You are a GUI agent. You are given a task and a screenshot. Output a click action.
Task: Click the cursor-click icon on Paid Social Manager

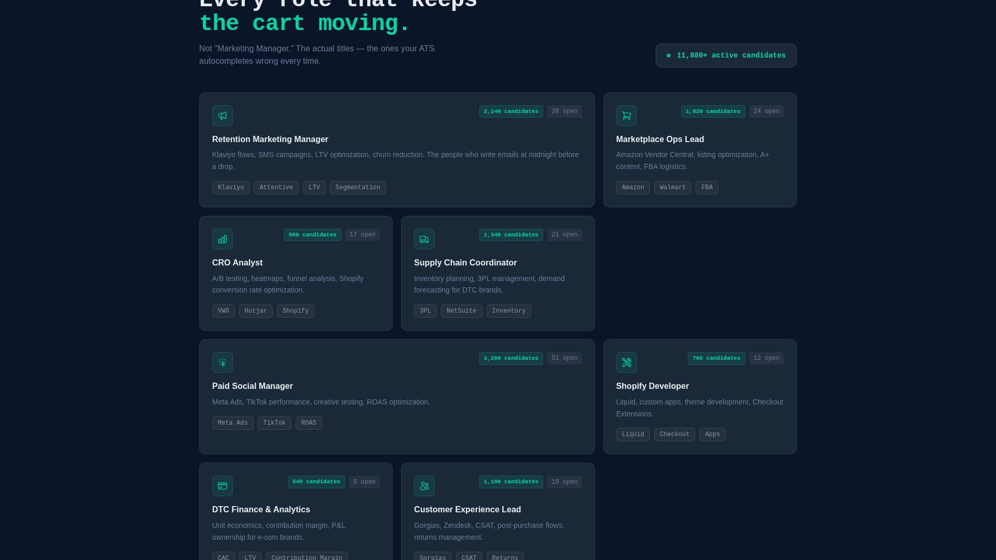(222, 362)
